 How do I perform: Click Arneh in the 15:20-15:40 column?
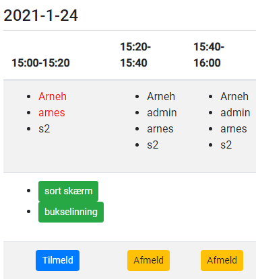coord(161,97)
